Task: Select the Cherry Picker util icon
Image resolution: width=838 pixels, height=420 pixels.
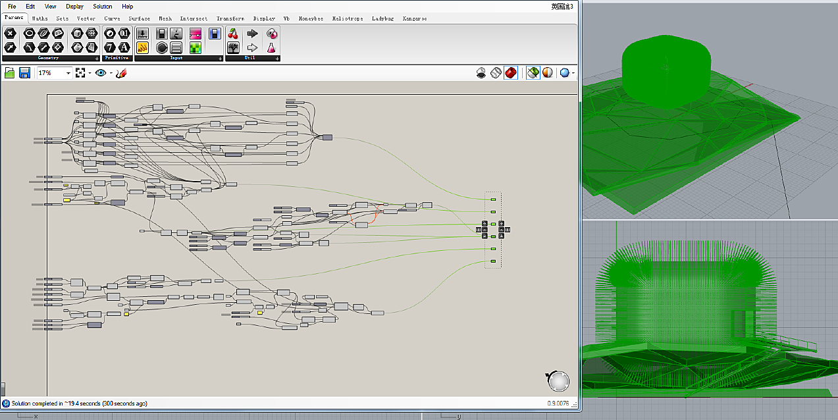Action: 232,34
